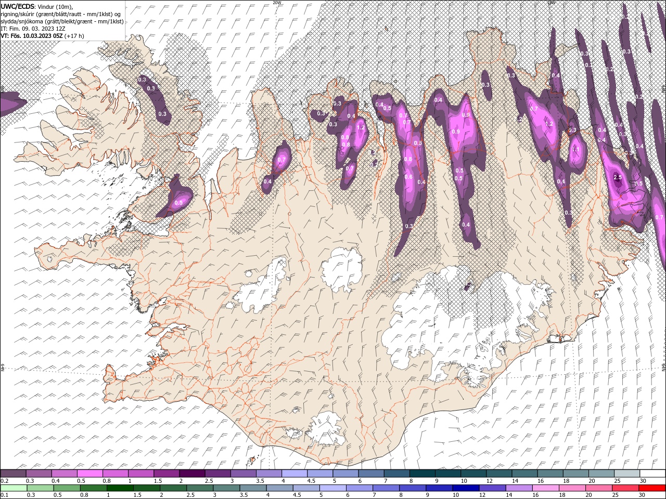Select the deep blue swatch labeled 10 in the lower legend
This screenshot has width=666, height=499.
466,488
